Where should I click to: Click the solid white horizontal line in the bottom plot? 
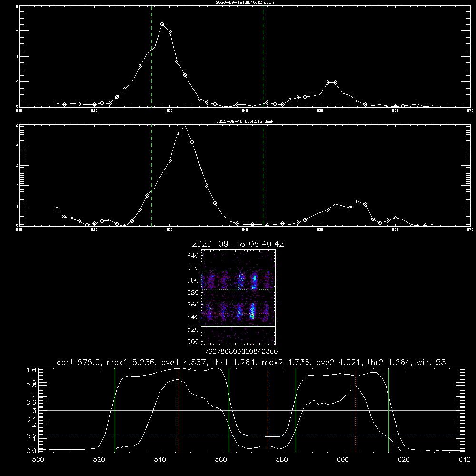(251, 410)
